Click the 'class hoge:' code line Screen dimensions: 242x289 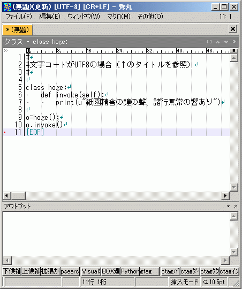point(46,87)
